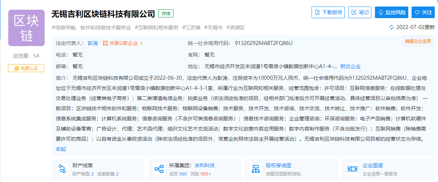Click the 财产线索 property clues icon
The height and width of the screenshot is (182, 438).
point(62,169)
